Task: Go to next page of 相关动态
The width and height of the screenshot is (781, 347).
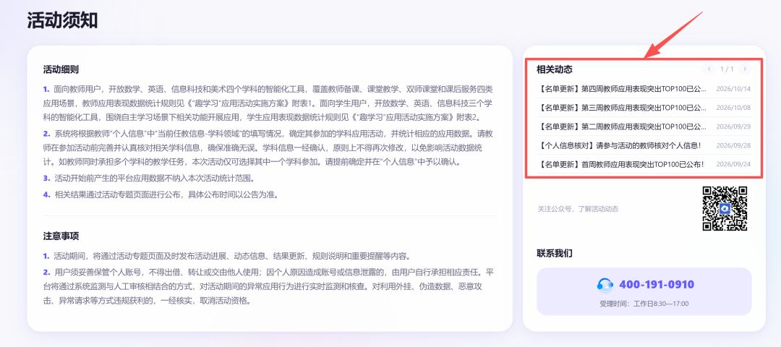Action: coord(745,69)
